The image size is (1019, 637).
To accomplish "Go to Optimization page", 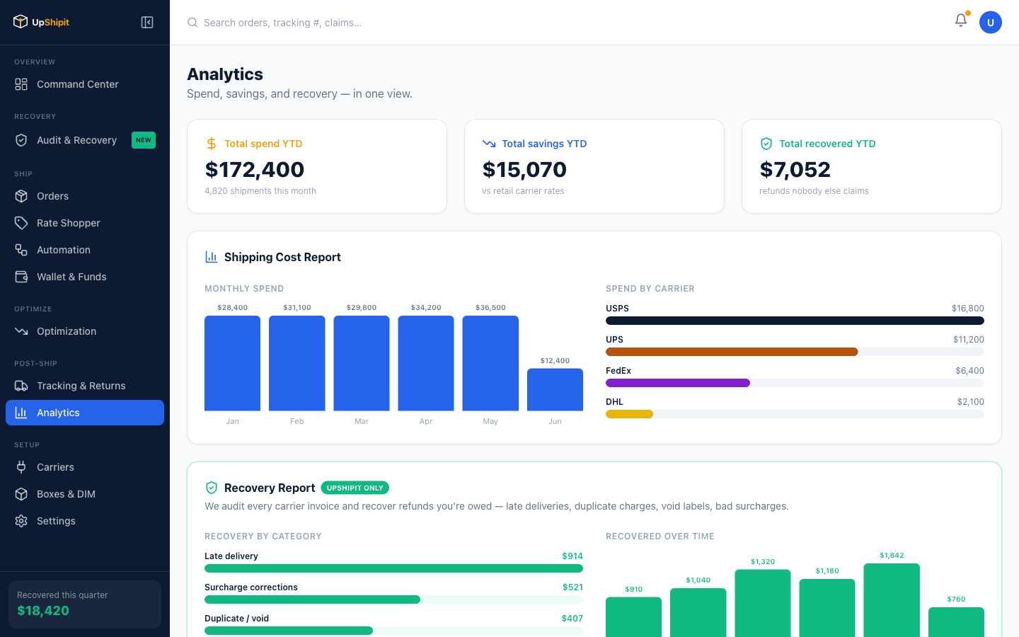I will [x=85, y=331].
